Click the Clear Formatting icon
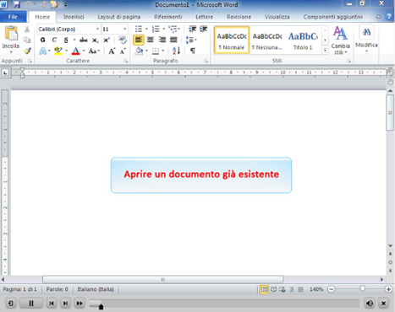This screenshot has height=312, width=395. point(123,40)
